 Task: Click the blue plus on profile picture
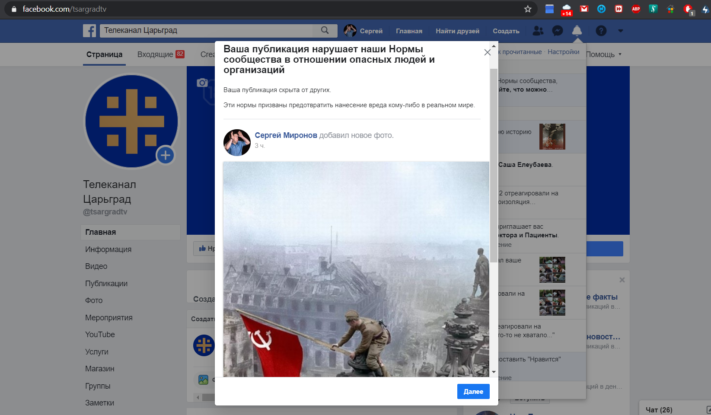[165, 155]
